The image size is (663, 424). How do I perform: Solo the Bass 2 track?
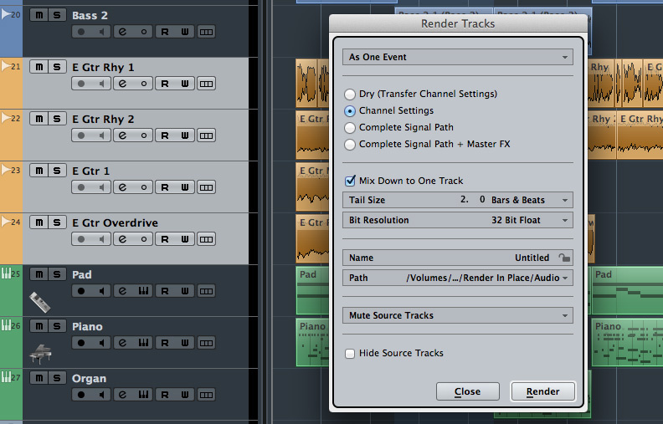tap(57, 15)
